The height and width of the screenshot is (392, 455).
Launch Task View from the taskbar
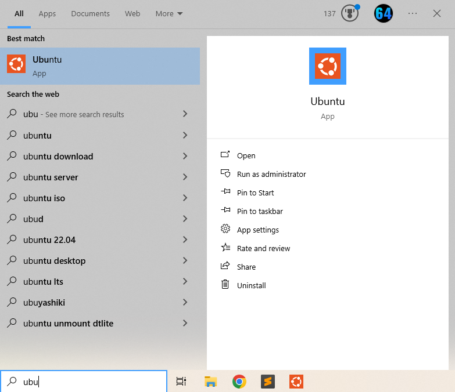click(x=181, y=382)
